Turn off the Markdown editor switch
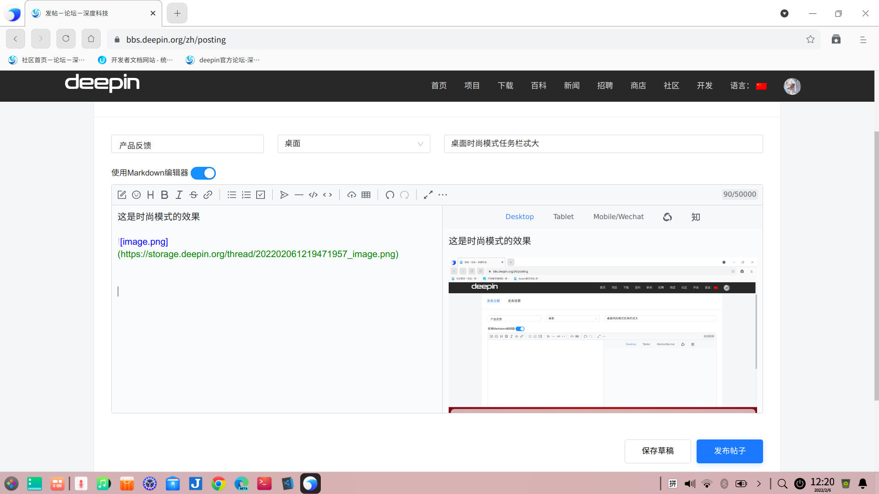This screenshot has width=879, height=494. (203, 173)
